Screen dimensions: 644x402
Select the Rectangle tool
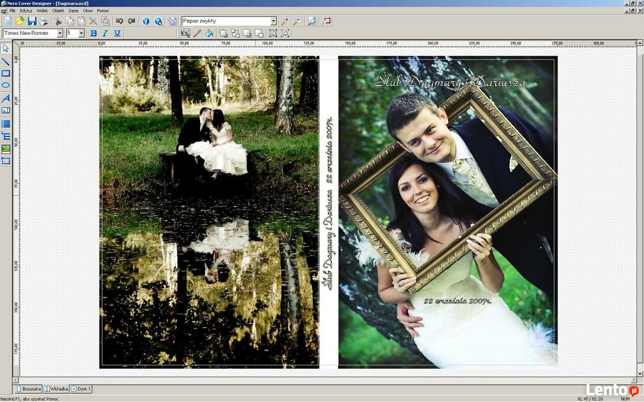coord(6,73)
